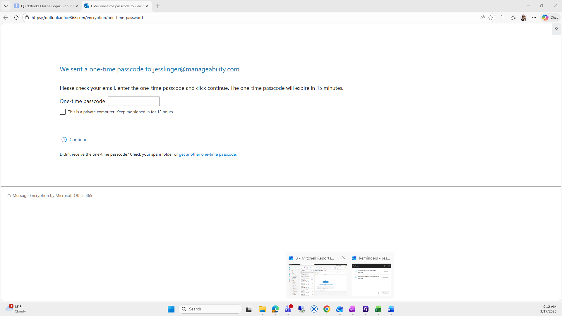Open the Favorites list icon

(513, 18)
